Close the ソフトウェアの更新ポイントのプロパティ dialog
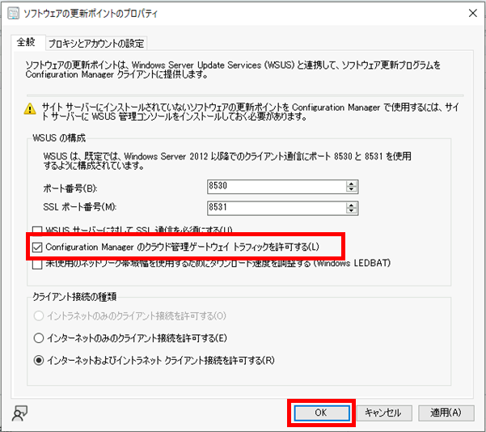The width and height of the screenshot is (486, 432). tap(473, 13)
